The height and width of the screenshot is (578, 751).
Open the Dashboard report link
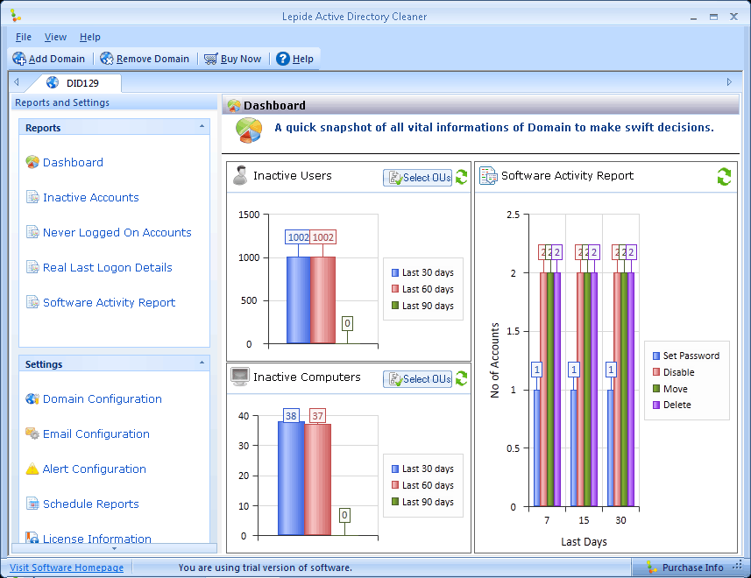point(73,162)
